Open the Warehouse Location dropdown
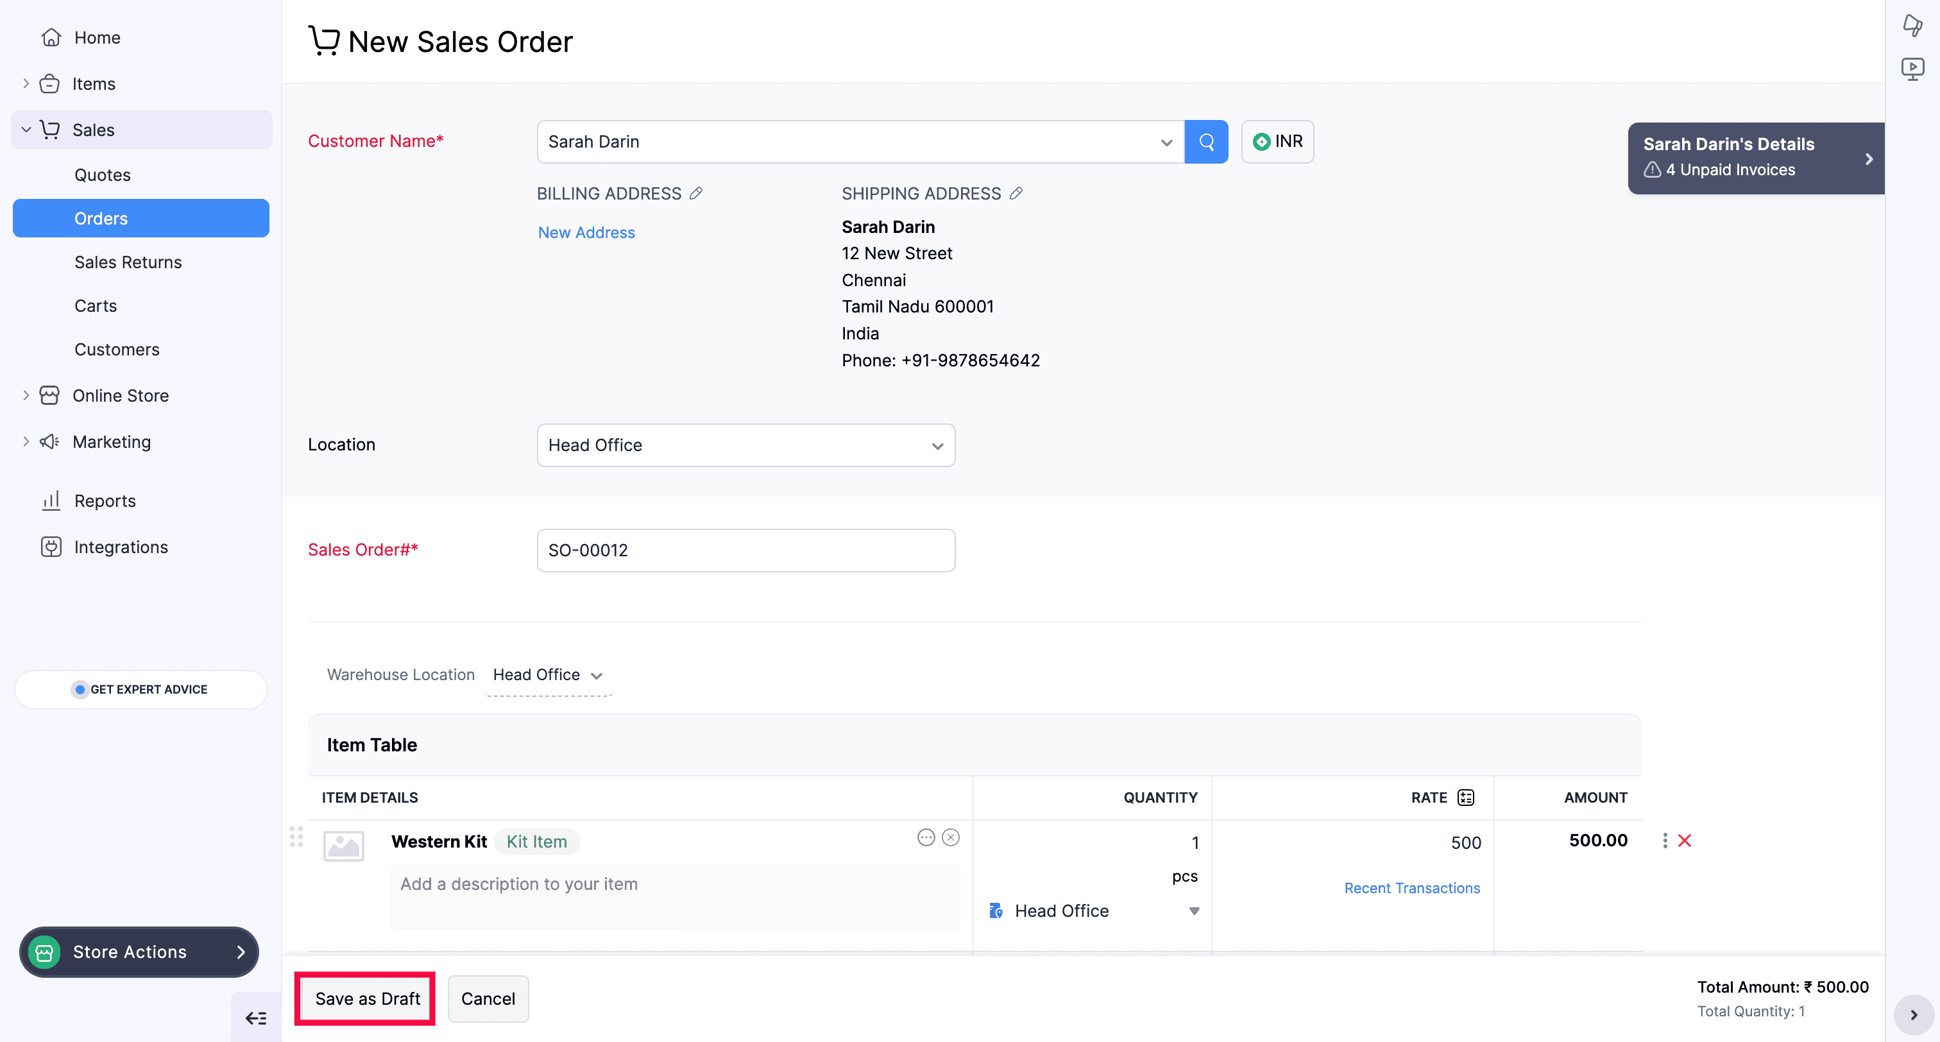Image resolution: width=1940 pixels, height=1042 pixels. pyautogui.click(x=547, y=674)
